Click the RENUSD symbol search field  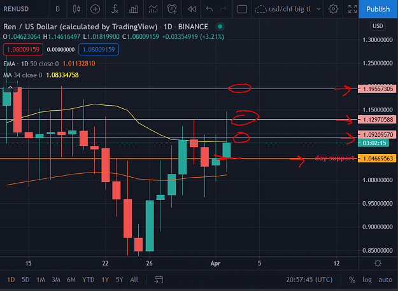[17, 9]
